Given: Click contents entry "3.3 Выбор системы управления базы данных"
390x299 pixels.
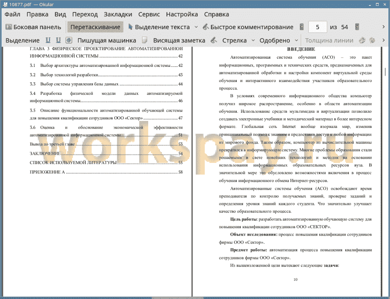Looking at the screenshot, I should 106,84.
